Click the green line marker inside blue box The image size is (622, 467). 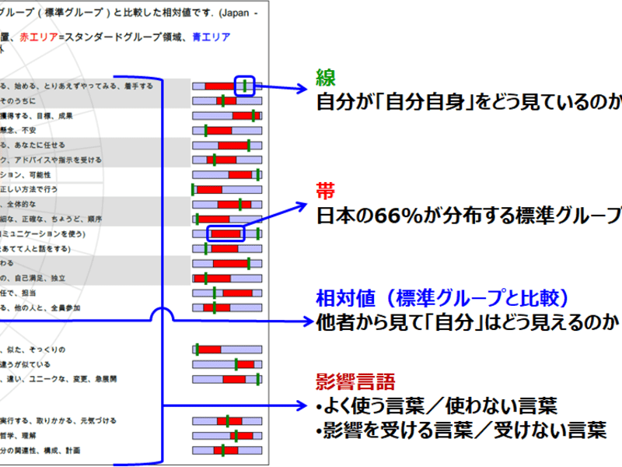point(245,86)
